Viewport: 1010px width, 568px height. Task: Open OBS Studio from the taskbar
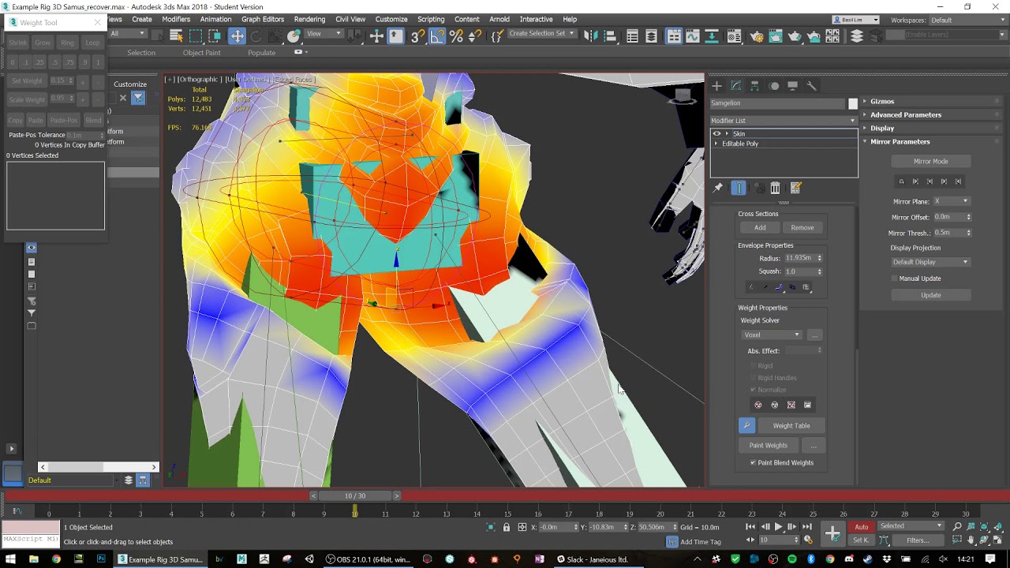[x=368, y=559]
